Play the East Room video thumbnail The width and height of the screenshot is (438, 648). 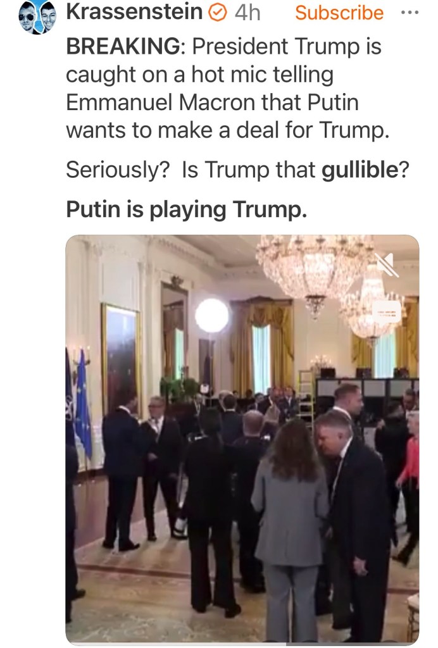coord(242,439)
